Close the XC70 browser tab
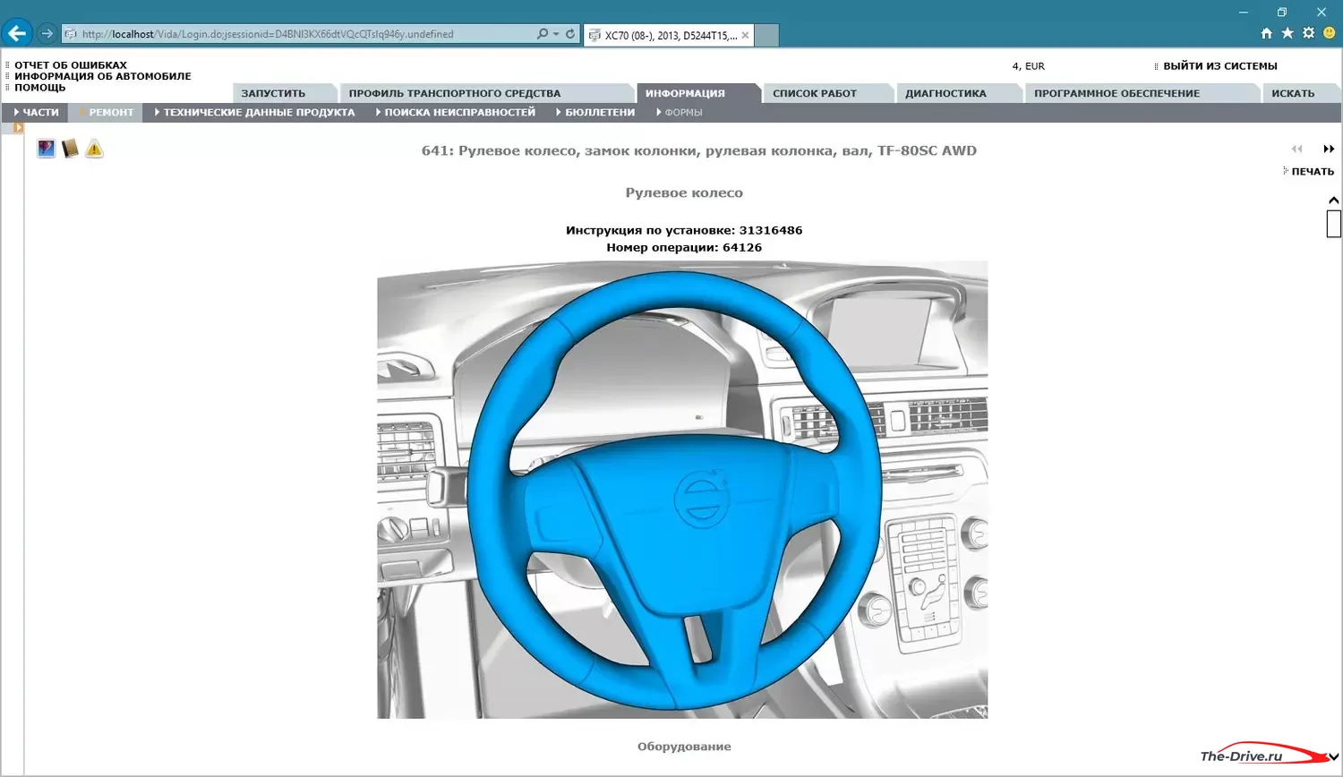This screenshot has height=777, width=1343. 745,36
